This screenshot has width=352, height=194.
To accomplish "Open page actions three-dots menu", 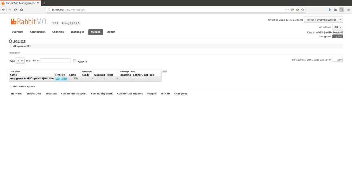I will click(x=287, y=10).
